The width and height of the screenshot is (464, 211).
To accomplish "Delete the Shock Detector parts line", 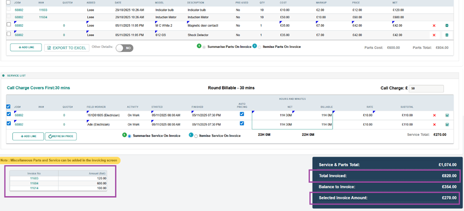I will [x=434, y=35].
